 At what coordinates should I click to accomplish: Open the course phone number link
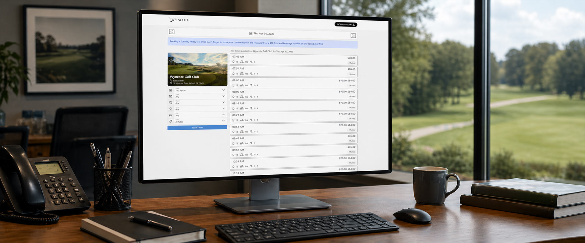pyautogui.click(x=178, y=80)
